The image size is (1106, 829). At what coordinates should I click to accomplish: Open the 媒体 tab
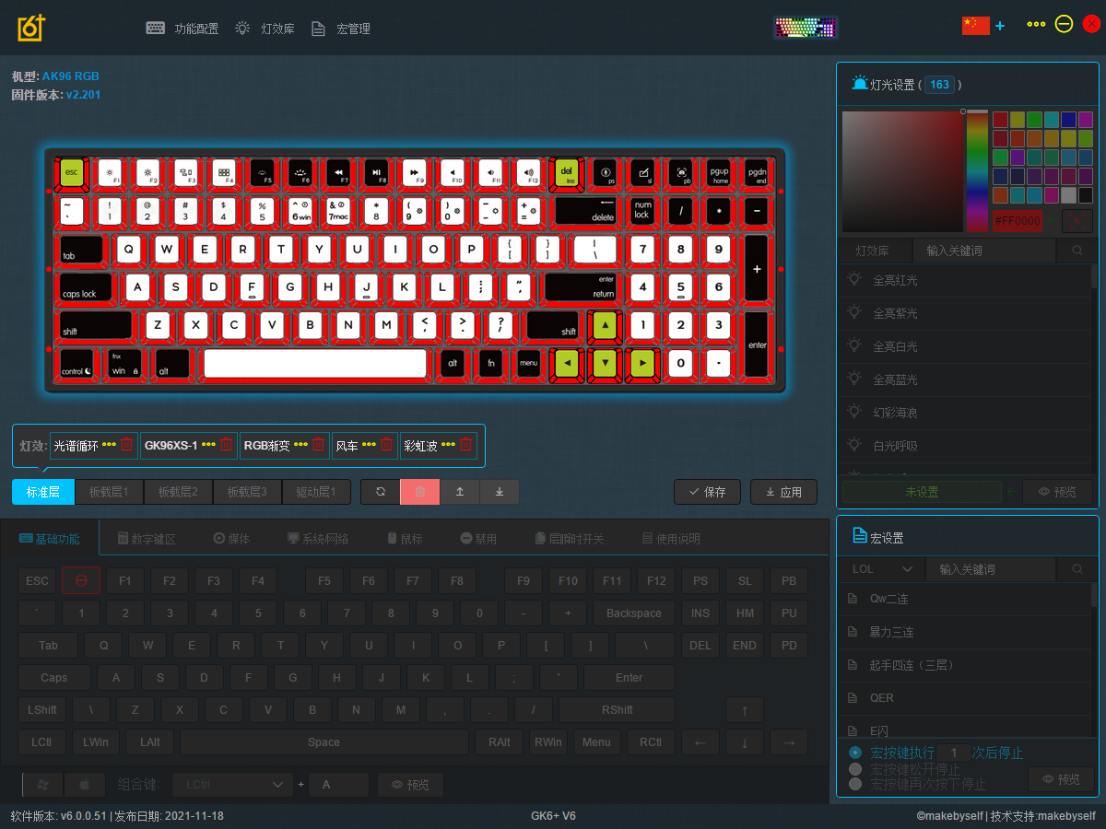[x=231, y=539]
